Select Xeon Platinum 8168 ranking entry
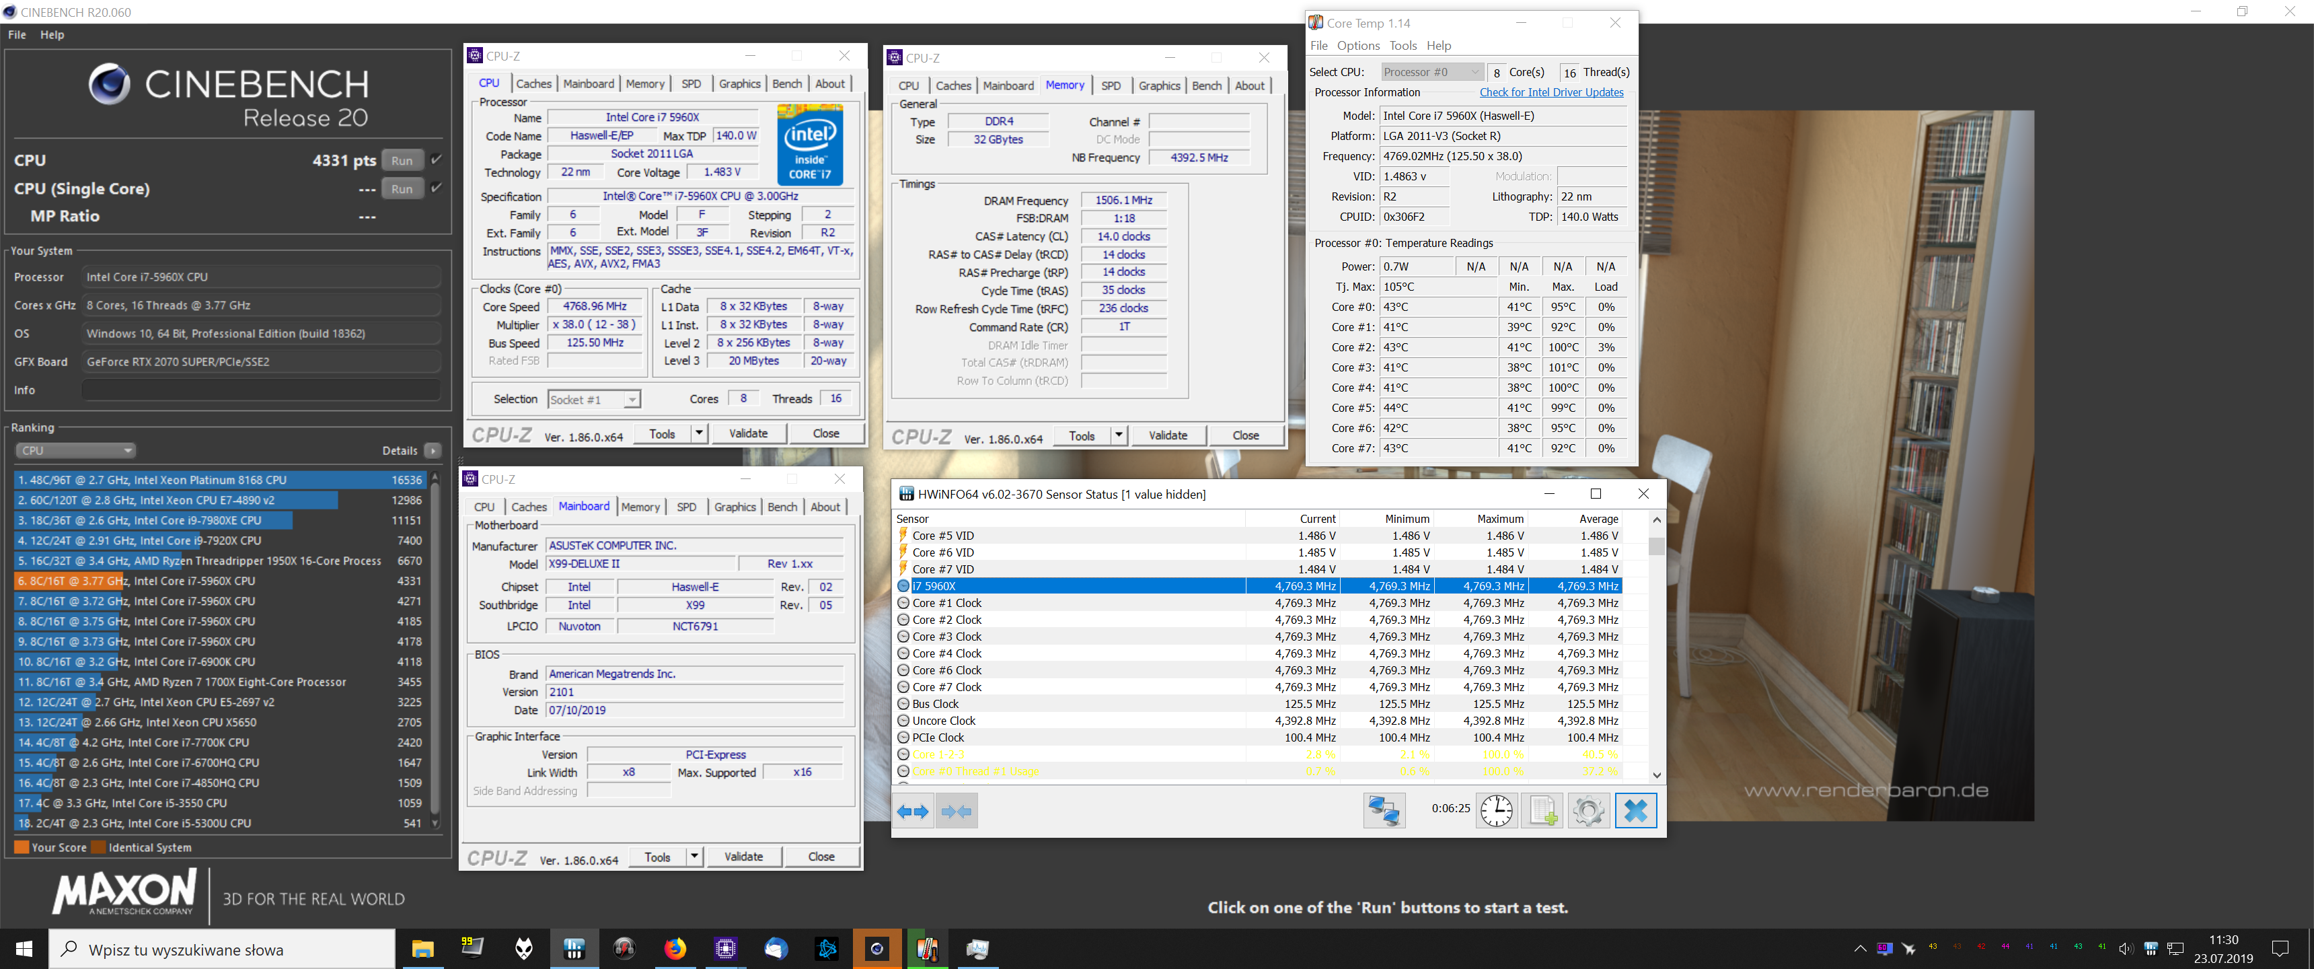Screen dimensions: 2314x969 click(x=219, y=480)
